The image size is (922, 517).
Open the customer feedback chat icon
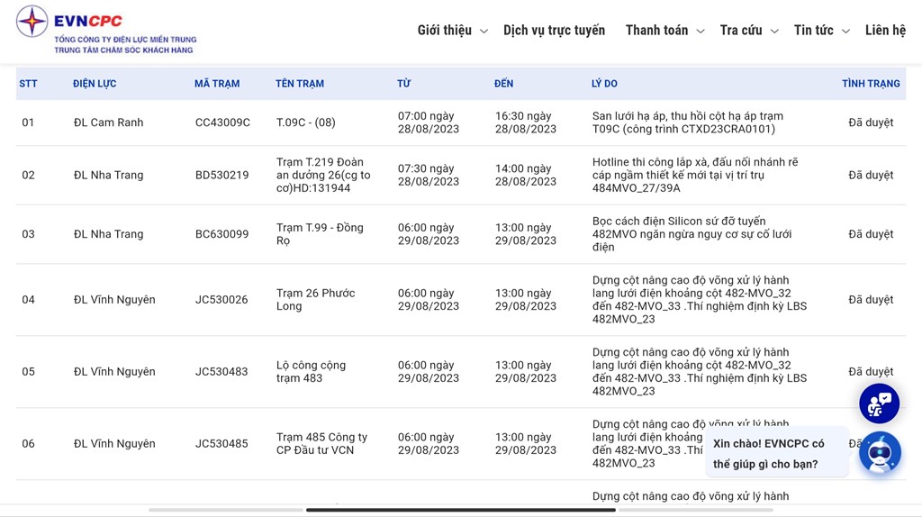[x=879, y=404]
